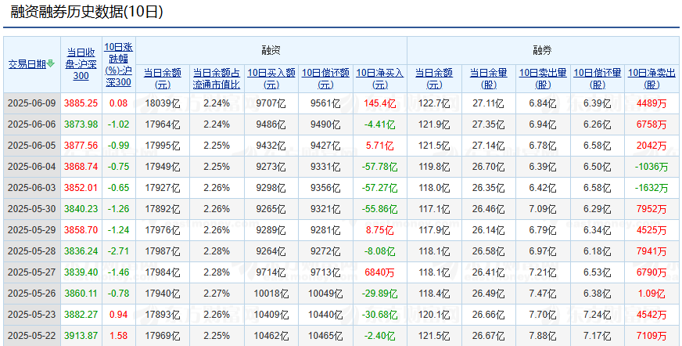The image size is (682, 346).
Task: Click margin balance 18039亿
Action: (x=162, y=103)
